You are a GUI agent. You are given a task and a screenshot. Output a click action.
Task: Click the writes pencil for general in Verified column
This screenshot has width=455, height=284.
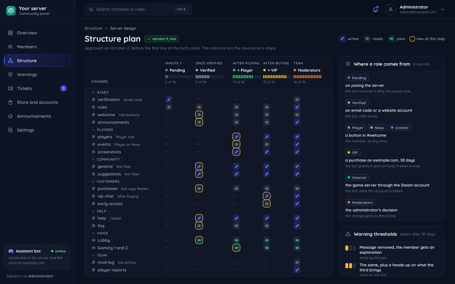point(199,166)
